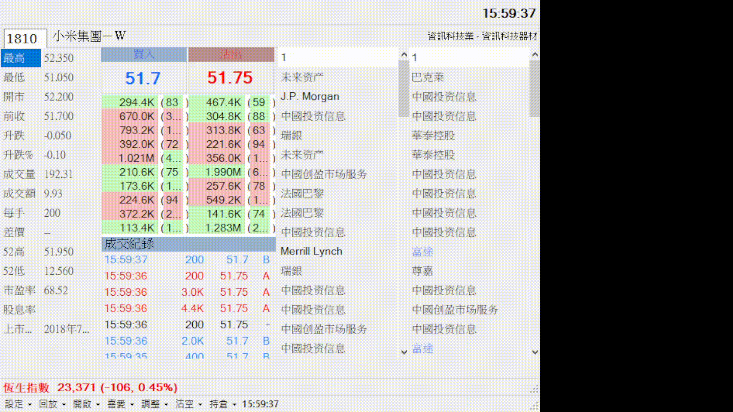Select the 2.0K trade at 51.7
733x412 pixels.
[x=189, y=341]
